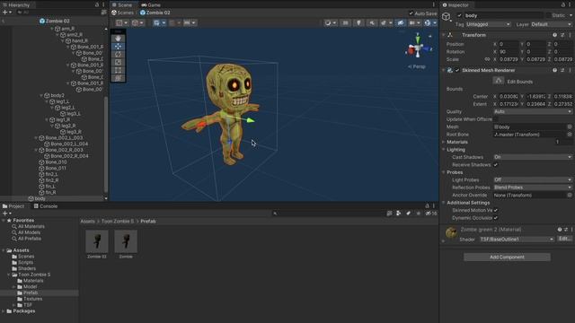The image size is (575, 323).
Task: Open the Layer dropdown
Action: [x=551, y=24]
